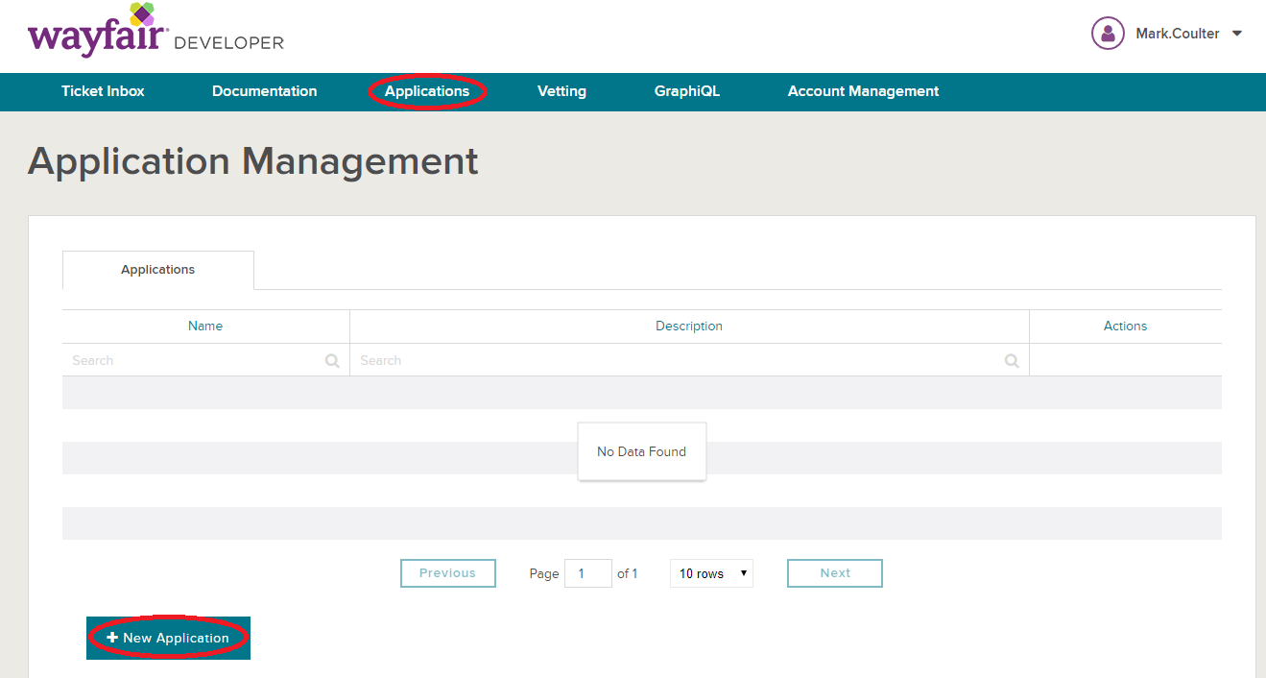Expand the Mark.Coulter account dropdown arrow

point(1237,34)
